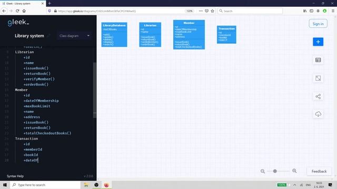Click the browser Search field
The height and width of the screenshot is (189, 337).
pos(250,11)
